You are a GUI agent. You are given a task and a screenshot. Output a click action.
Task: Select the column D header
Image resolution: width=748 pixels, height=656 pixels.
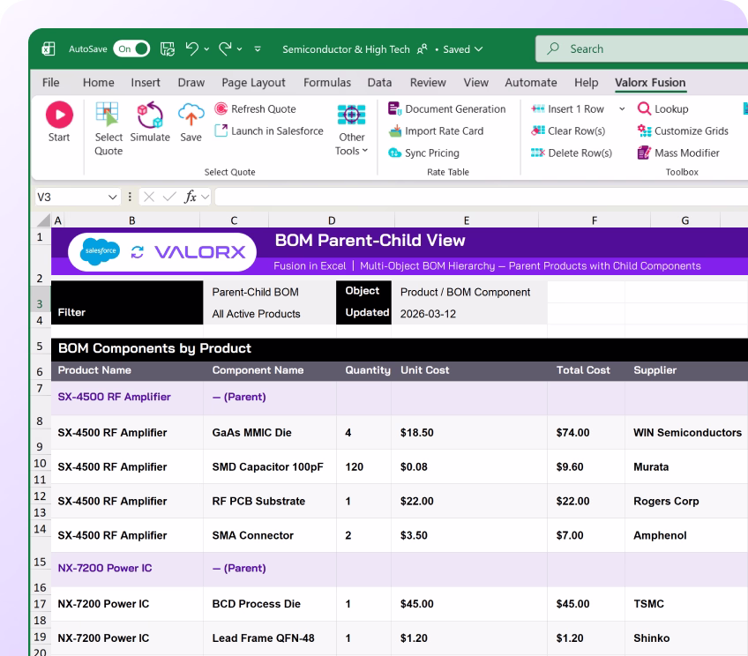tap(332, 220)
